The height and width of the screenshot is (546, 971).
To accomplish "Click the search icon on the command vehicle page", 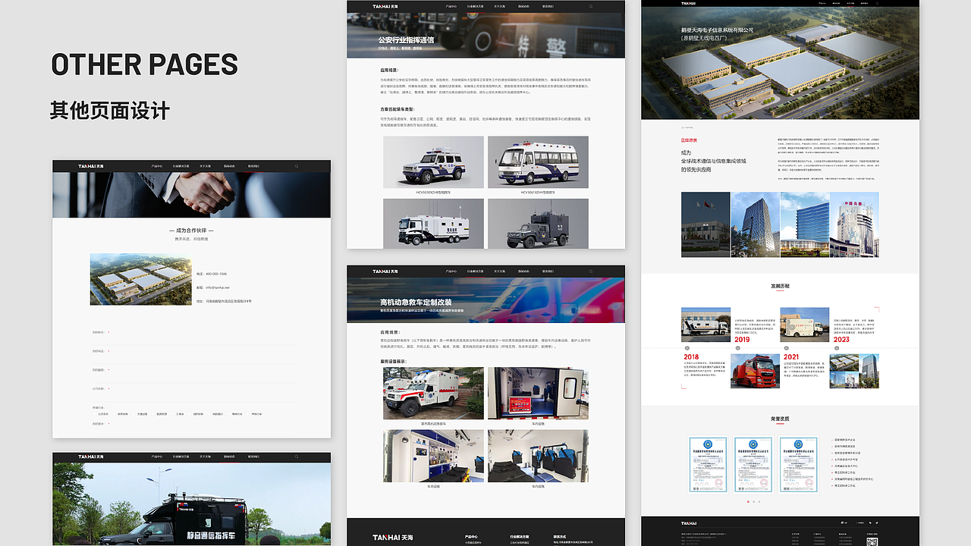I will tap(297, 457).
